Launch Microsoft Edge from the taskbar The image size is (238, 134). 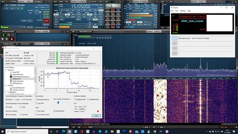coord(64,131)
